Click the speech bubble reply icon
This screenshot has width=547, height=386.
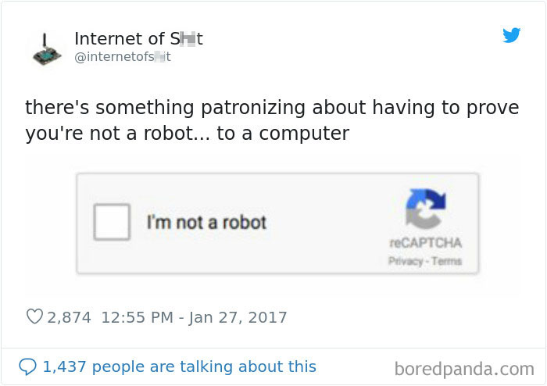[27, 366]
